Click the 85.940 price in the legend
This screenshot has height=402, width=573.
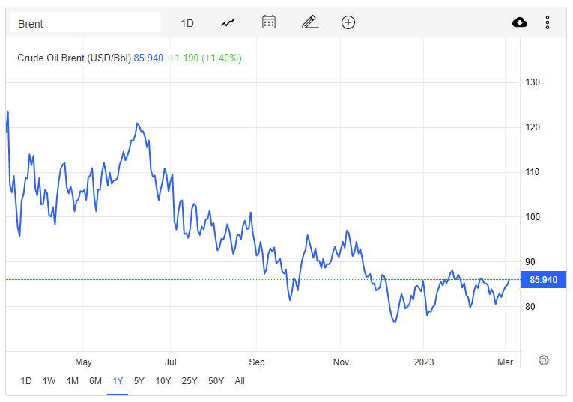(148, 58)
